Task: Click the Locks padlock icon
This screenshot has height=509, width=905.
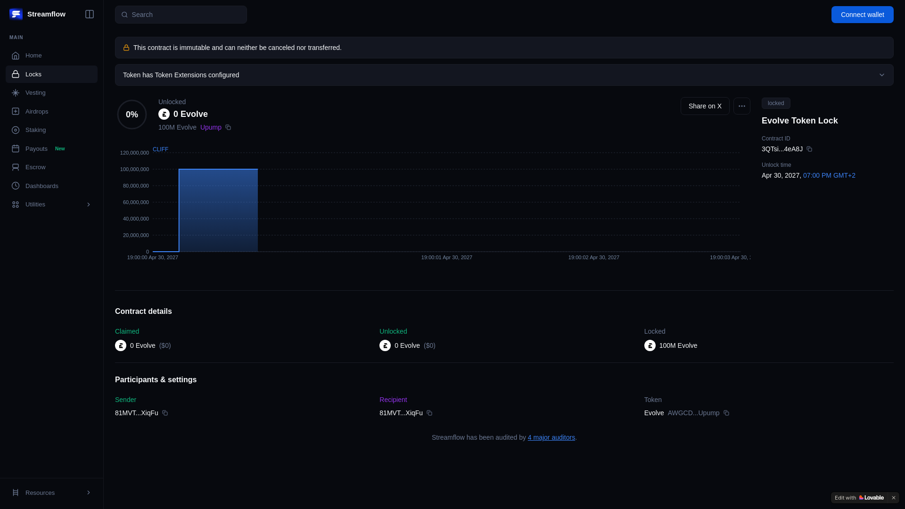Action: [16, 74]
